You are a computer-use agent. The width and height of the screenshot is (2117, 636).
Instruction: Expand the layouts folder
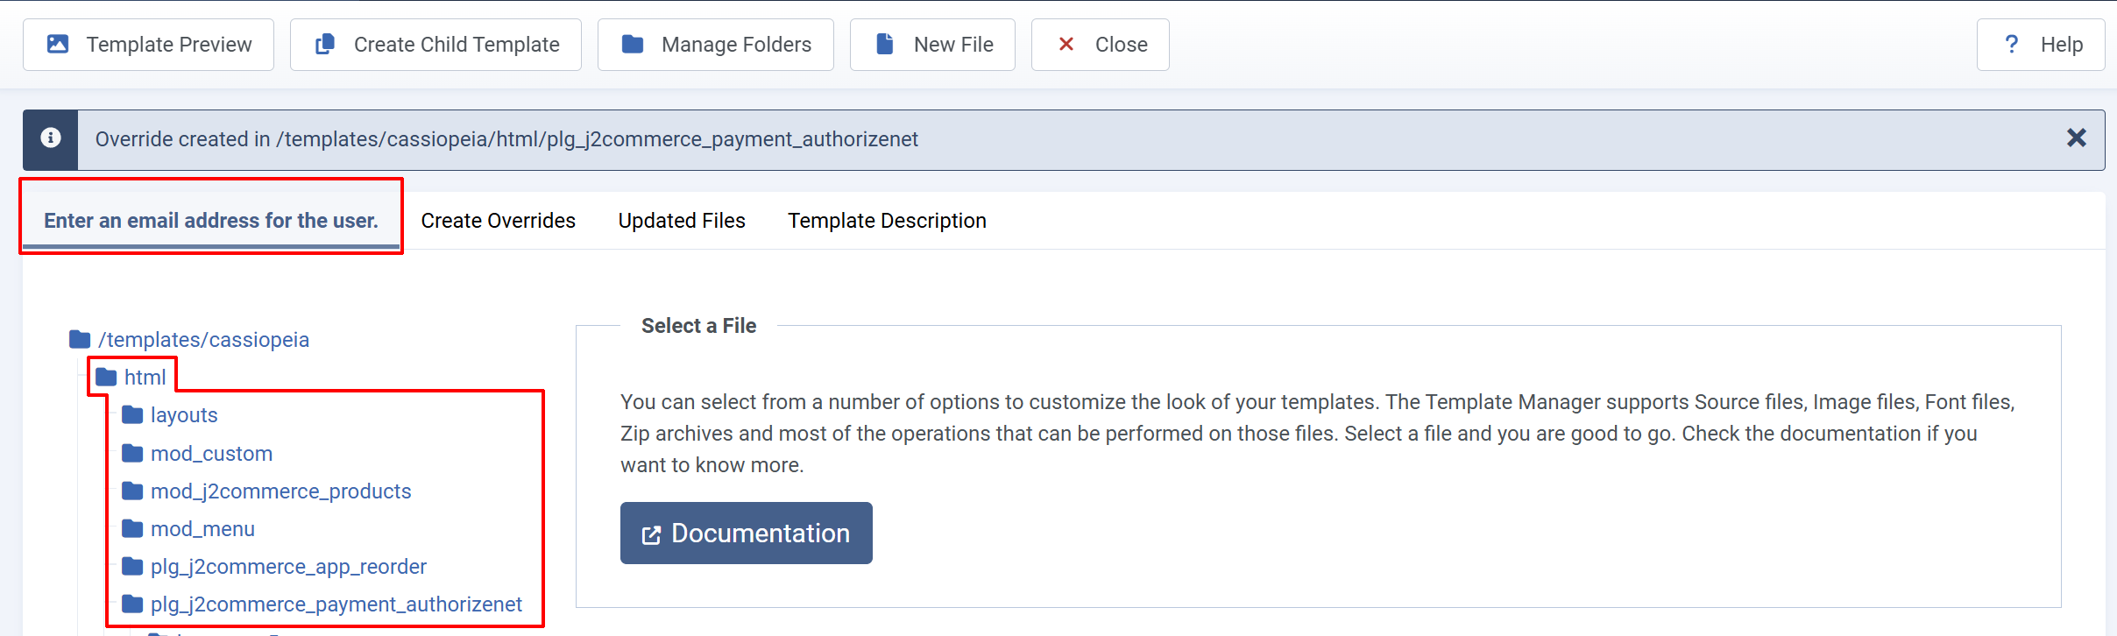coord(170,415)
